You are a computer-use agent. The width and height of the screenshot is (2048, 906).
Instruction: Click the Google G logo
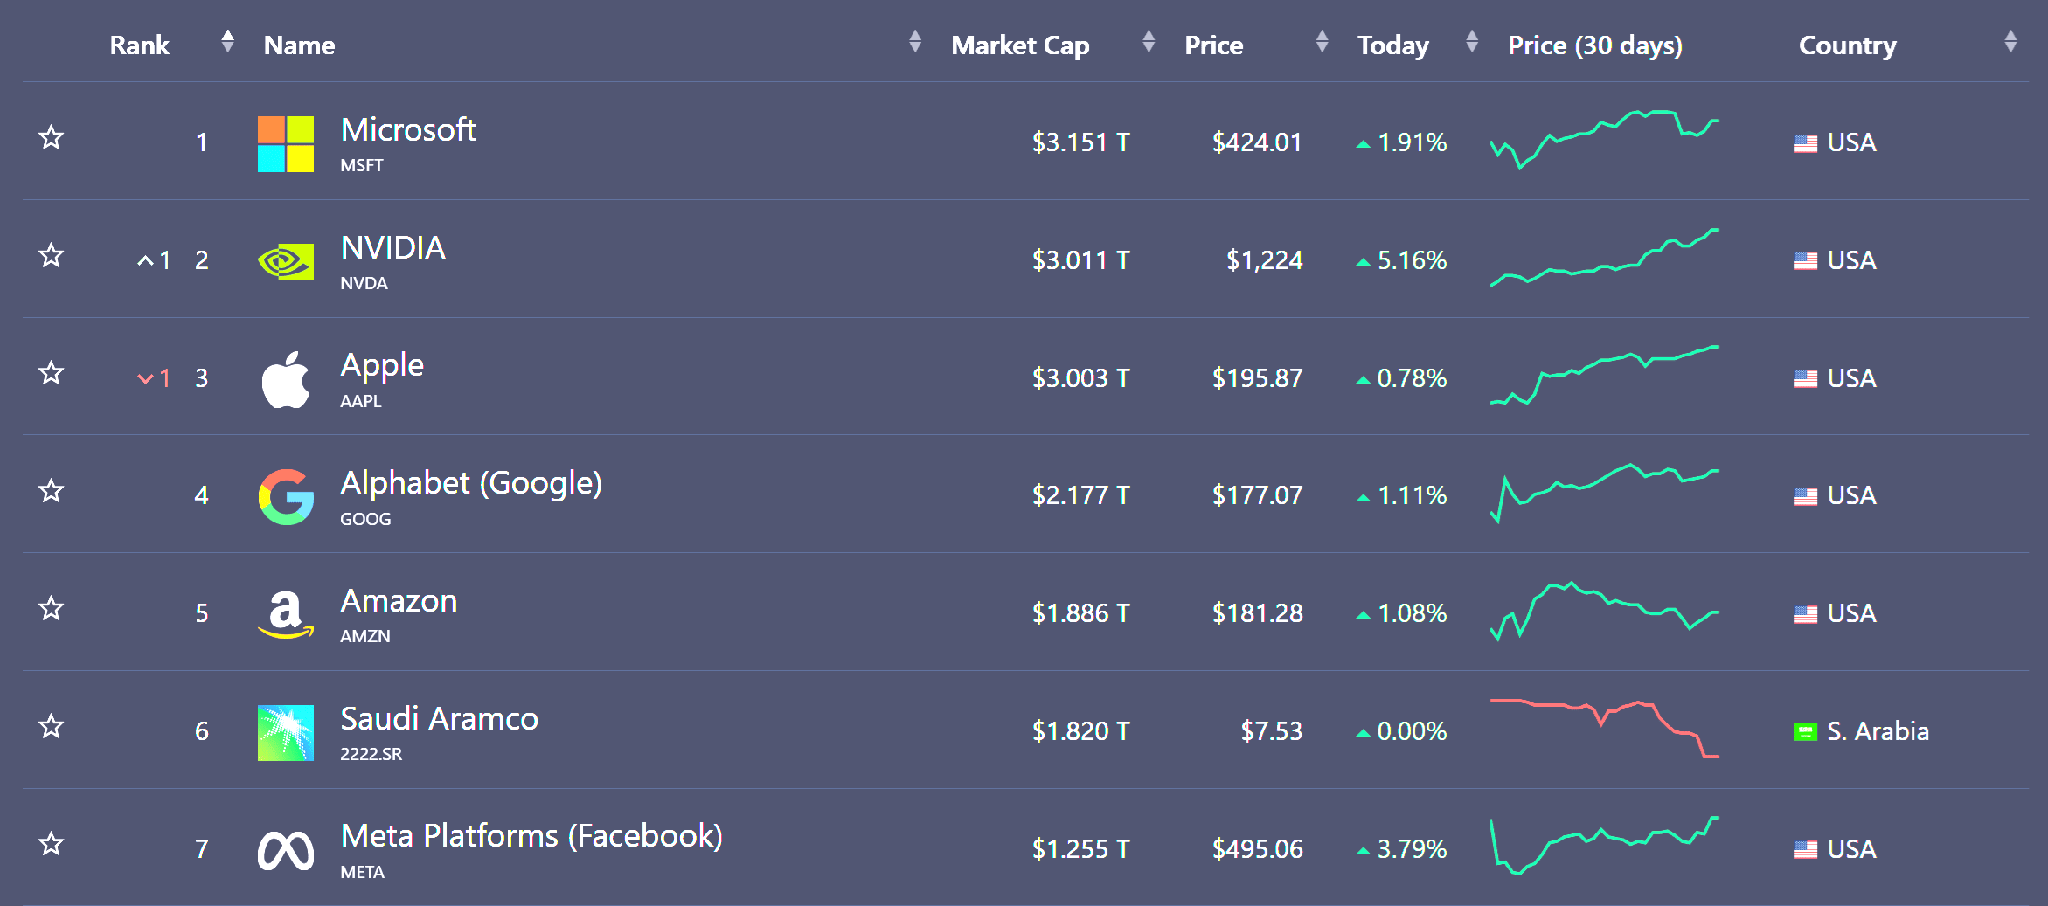pos(286,496)
